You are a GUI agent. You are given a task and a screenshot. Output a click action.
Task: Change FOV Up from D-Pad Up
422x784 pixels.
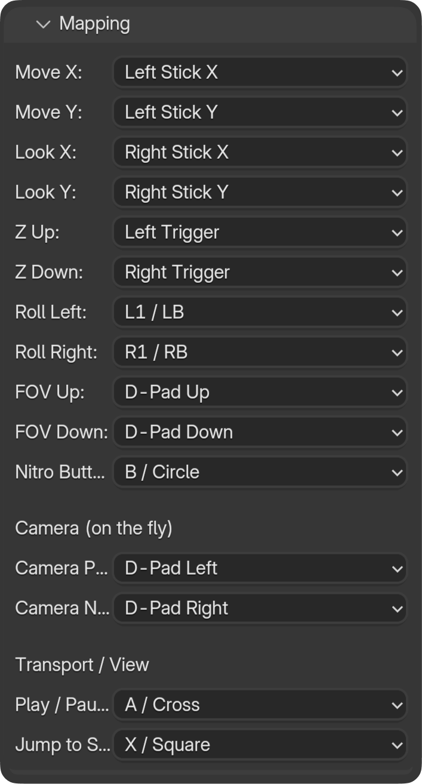point(260,392)
